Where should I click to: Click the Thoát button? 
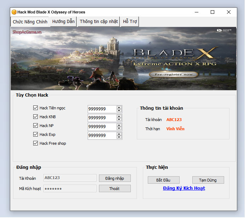115,189
